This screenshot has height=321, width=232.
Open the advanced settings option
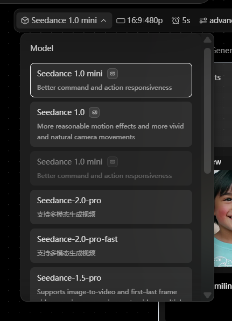coord(216,20)
